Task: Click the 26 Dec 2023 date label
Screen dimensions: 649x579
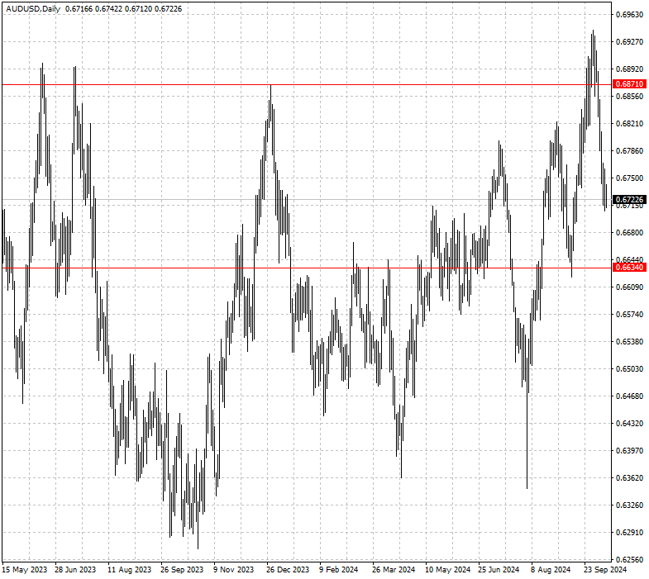Action: coord(288,569)
